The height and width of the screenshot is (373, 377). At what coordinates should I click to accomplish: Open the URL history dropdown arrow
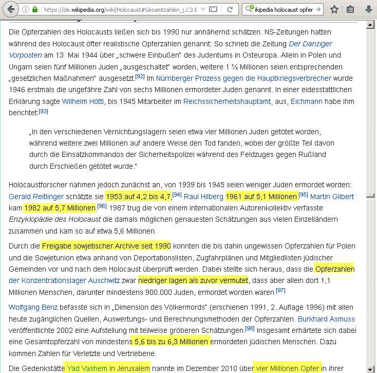203,9
